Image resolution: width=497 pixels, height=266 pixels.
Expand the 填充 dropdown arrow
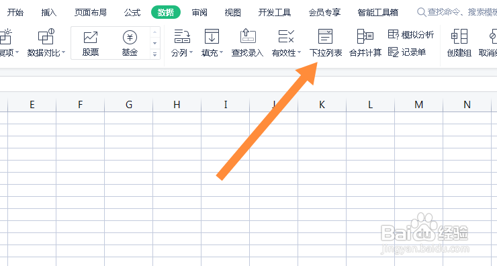pos(221,52)
